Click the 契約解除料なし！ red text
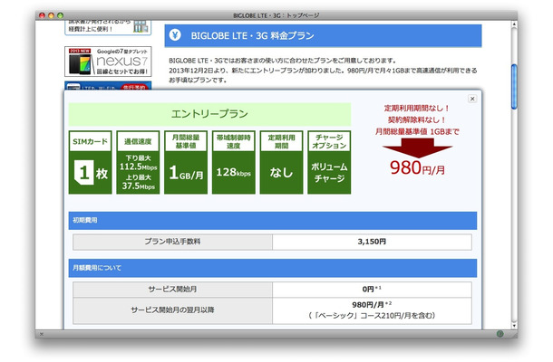 pos(417,119)
